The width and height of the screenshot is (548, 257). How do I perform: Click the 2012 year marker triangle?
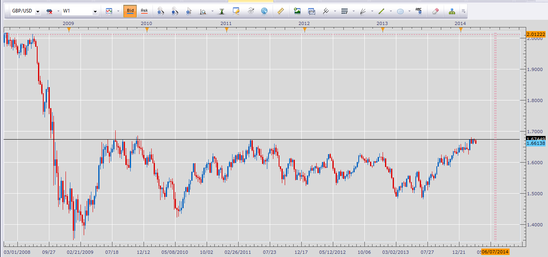pyautogui.click(x=305, y=29)
